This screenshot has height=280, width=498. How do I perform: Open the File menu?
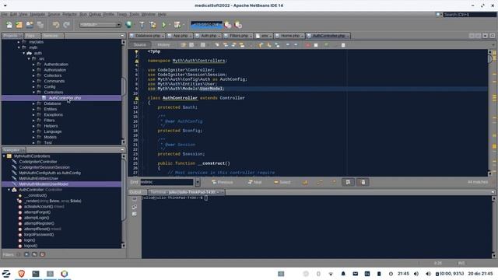pyautogui.click(x=4, y=14)
